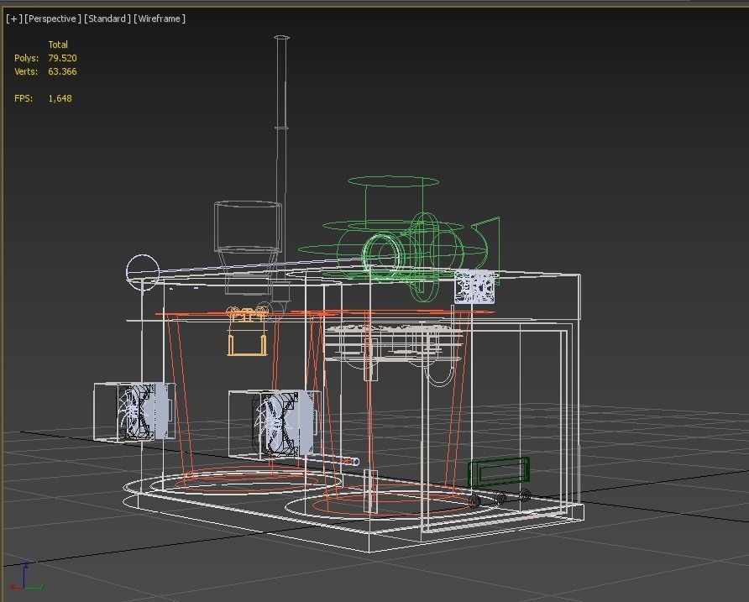This screenshot has height=602, width=749.
Task: Select the green turbine wireframe object
Action: point(399,239)
